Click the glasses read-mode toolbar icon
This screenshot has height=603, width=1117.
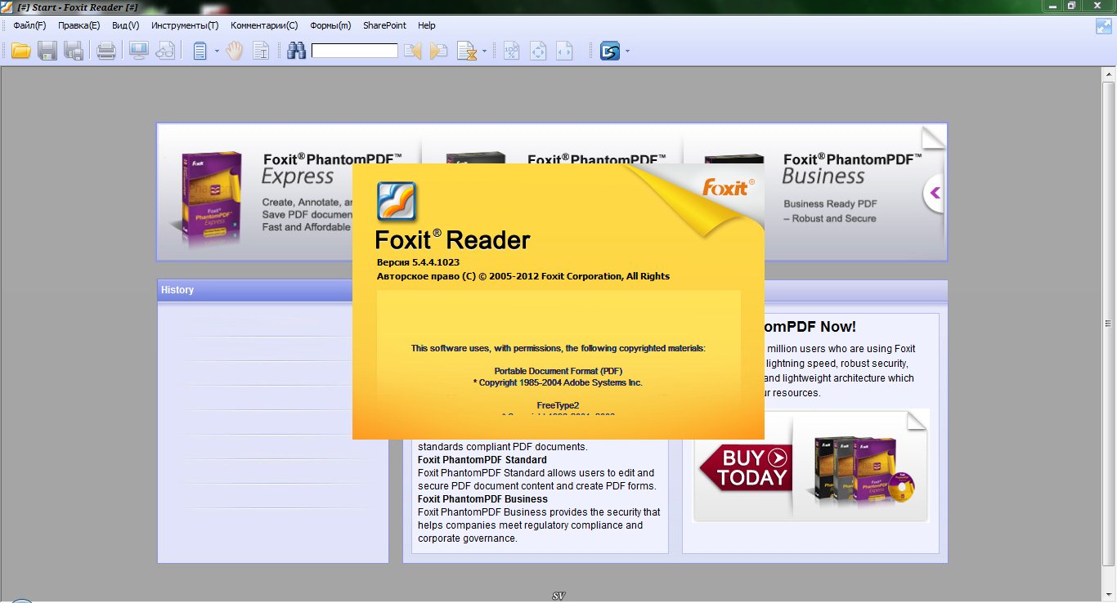click(165, 51)
